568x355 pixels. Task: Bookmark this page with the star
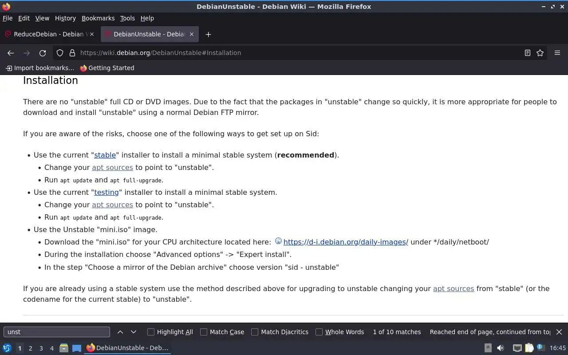540,53
